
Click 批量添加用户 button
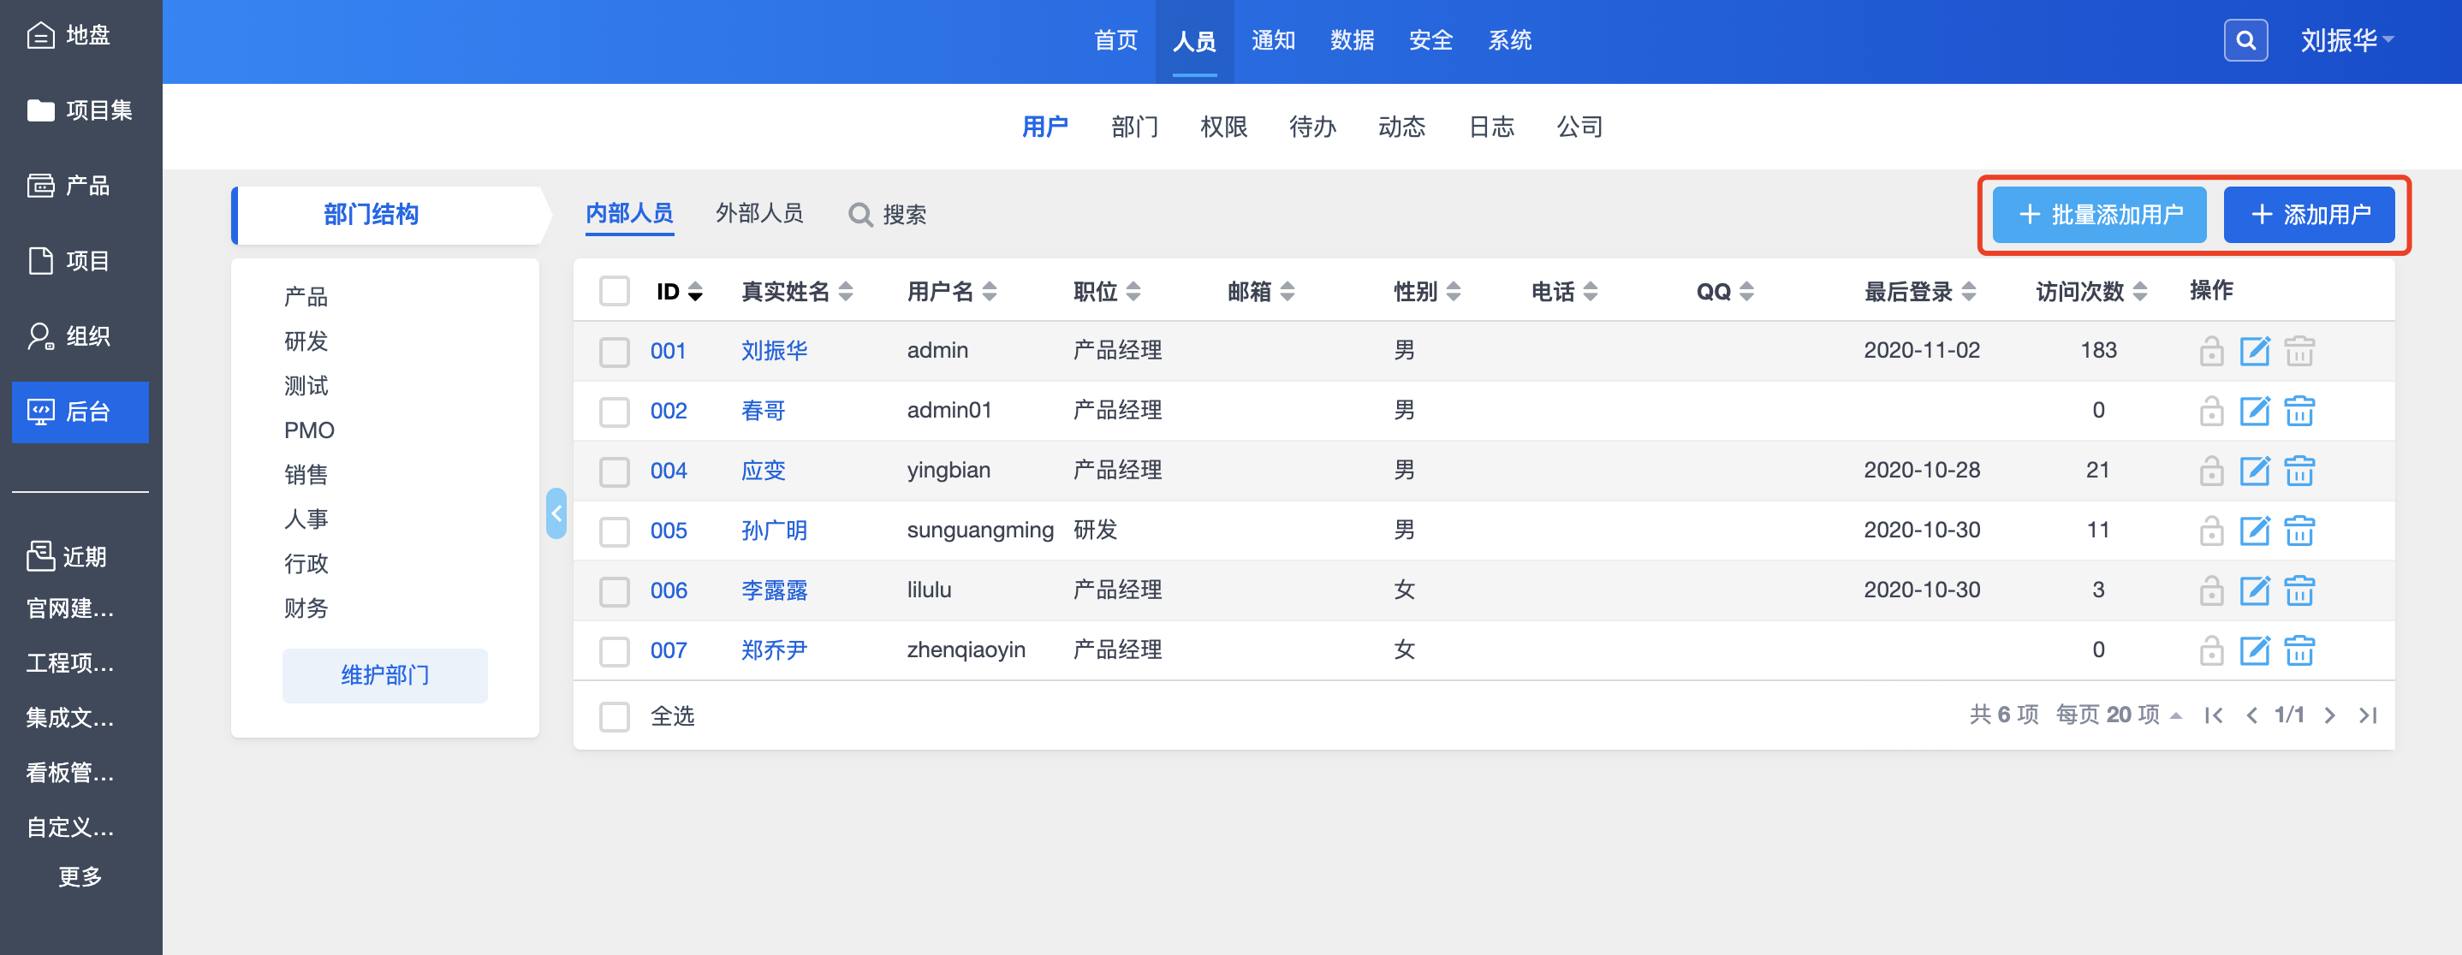[x=2099, y=215]
